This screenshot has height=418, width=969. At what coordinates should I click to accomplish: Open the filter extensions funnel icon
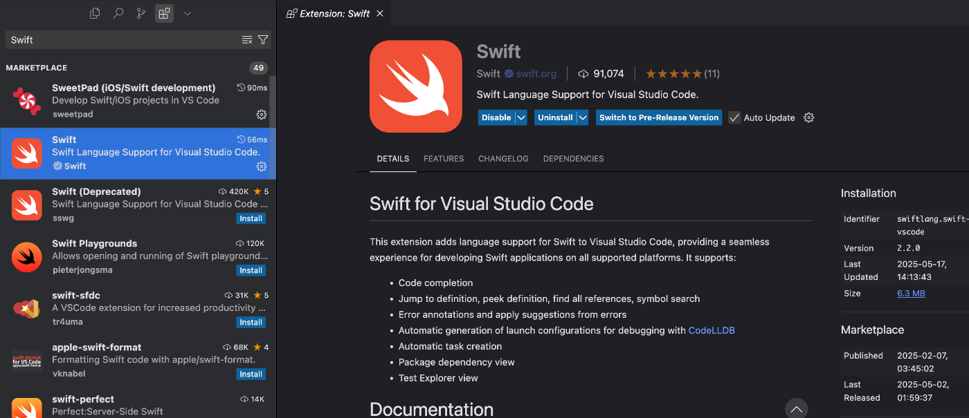(263, 40)
